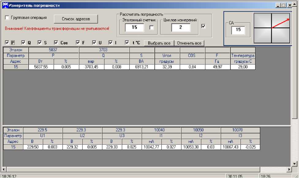Click the vertical scrollbar thumb

[295, 64]
